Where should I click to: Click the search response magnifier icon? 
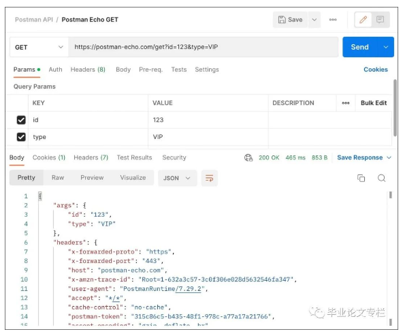pyautogui.click(x=381, y=178)
